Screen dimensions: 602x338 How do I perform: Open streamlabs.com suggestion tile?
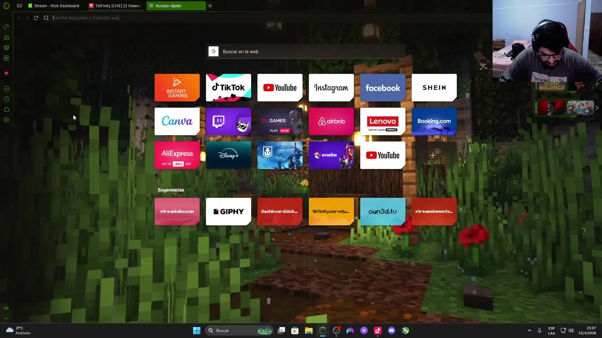[x=177, y=212]
